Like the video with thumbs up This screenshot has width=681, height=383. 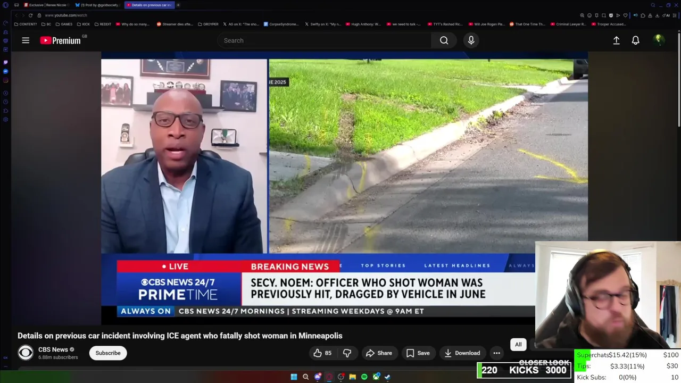[x=322, y=353]
